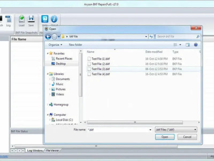Collapse the Computer tree node
This screenshot has width=214, height=161.
48,115
